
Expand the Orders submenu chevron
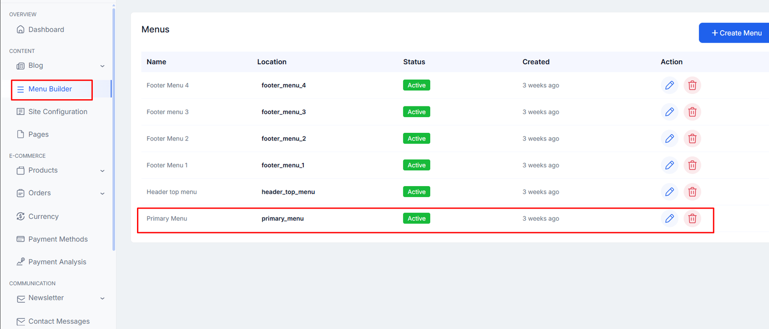(x=102, y=194)
